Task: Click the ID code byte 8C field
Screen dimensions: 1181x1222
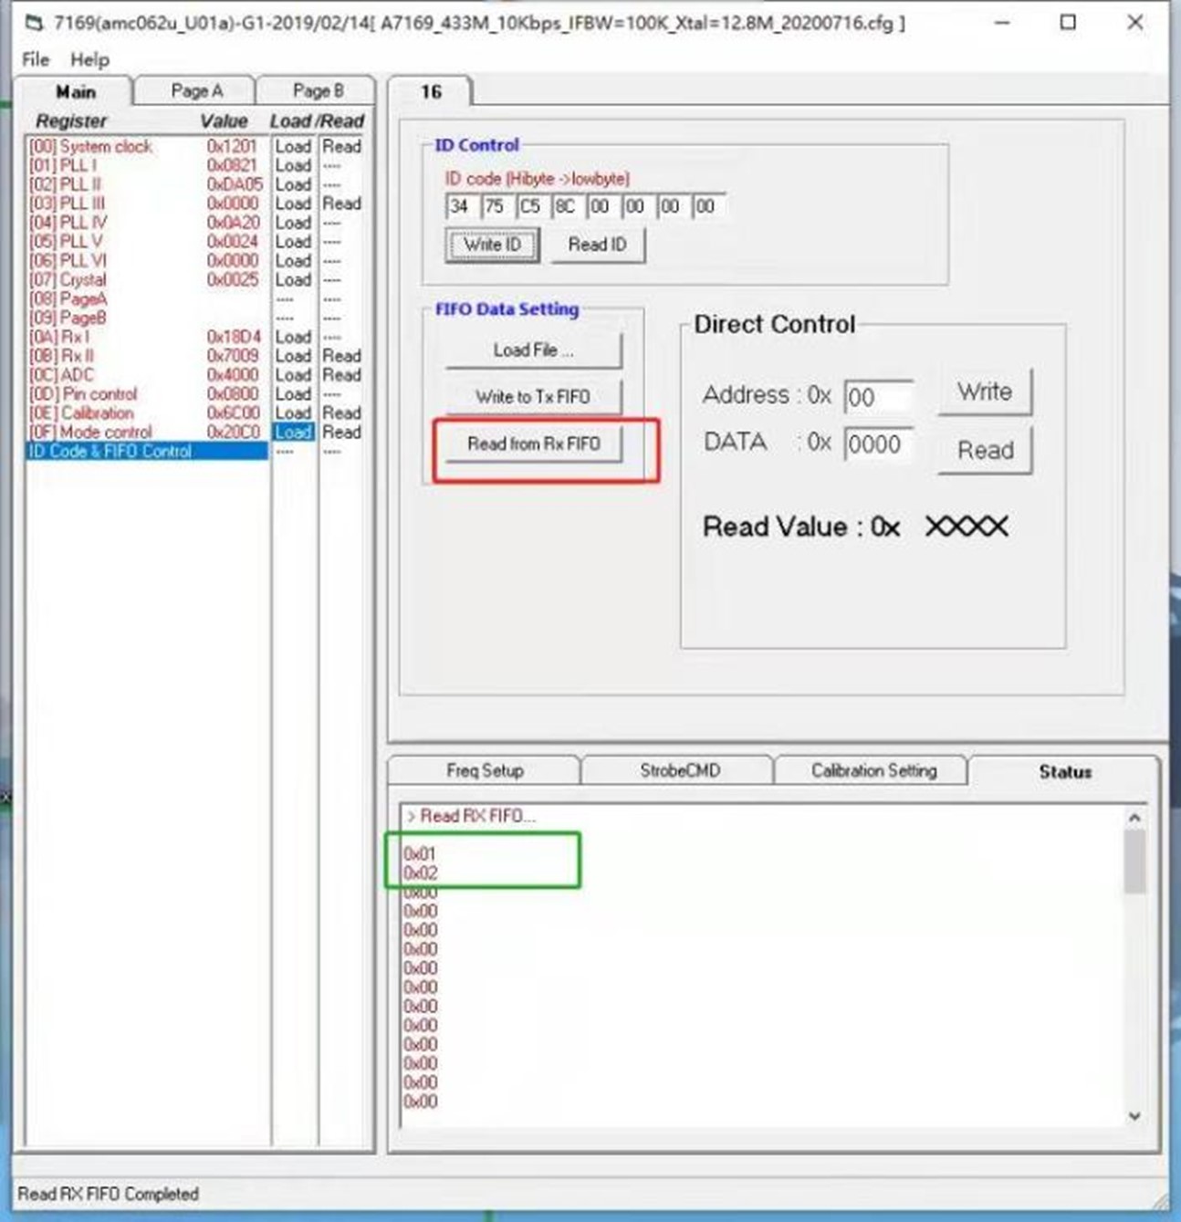Action: pyautogui.click(x=567, y=206)
